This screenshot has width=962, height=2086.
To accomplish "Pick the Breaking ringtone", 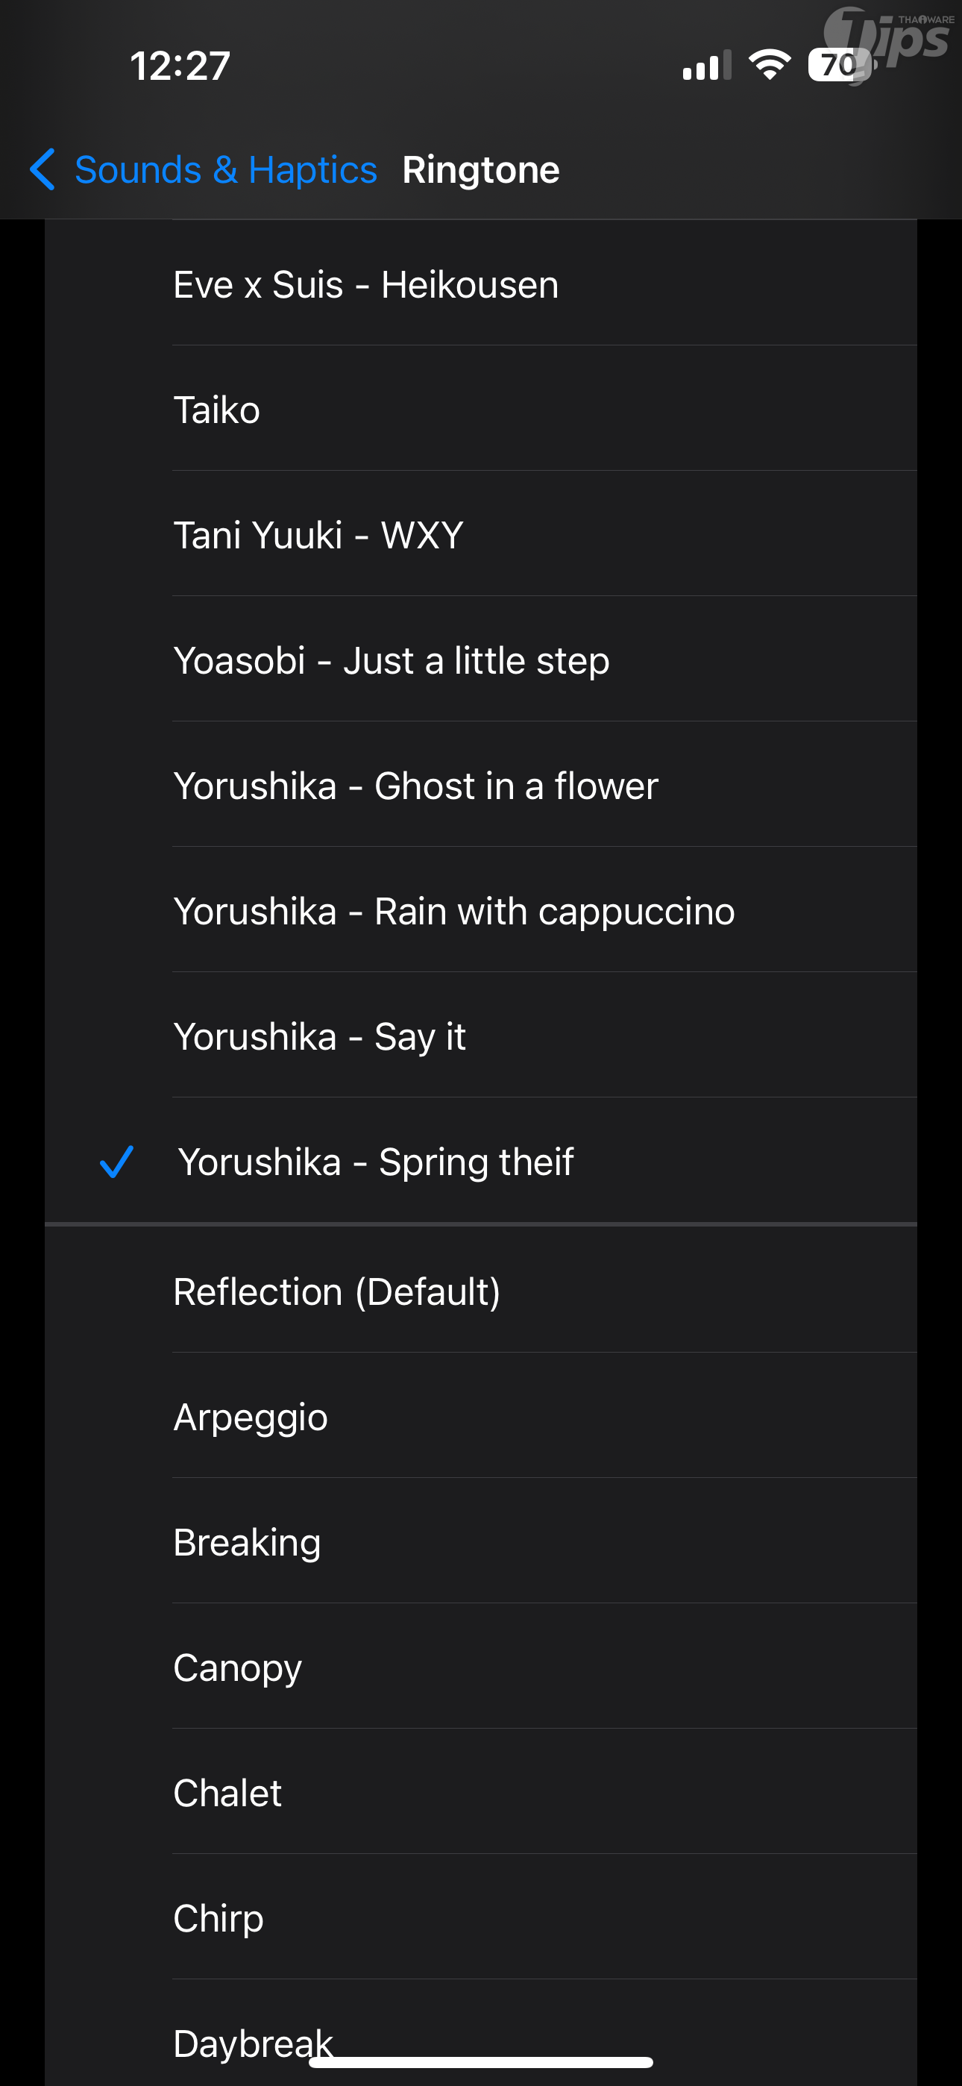I will (247, 1542).
